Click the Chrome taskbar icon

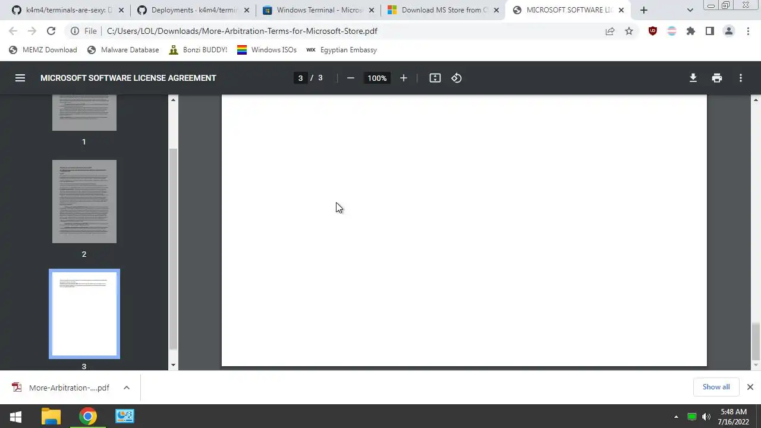[x=88, y=417]
